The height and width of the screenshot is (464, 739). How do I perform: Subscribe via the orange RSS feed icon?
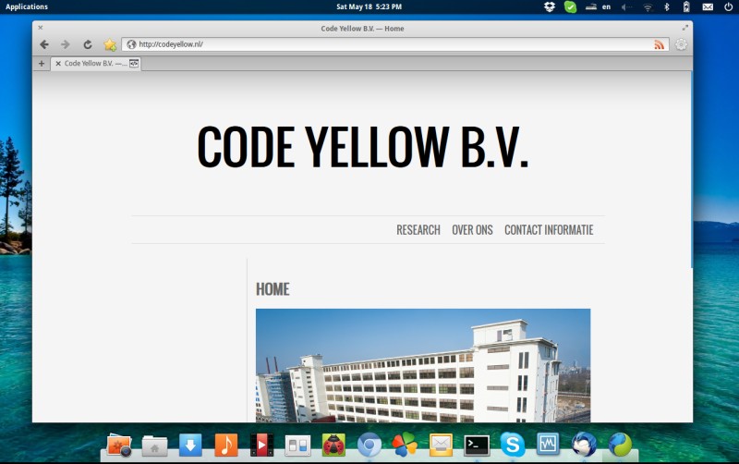pyautogui.click(x=660, y=44)
